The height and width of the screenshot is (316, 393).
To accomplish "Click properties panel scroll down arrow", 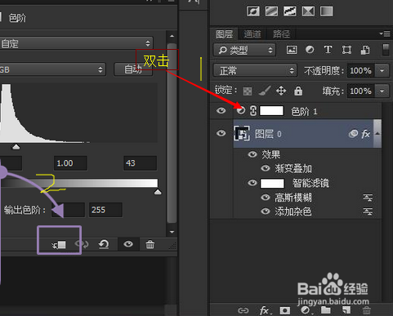I will pos(172,232).
